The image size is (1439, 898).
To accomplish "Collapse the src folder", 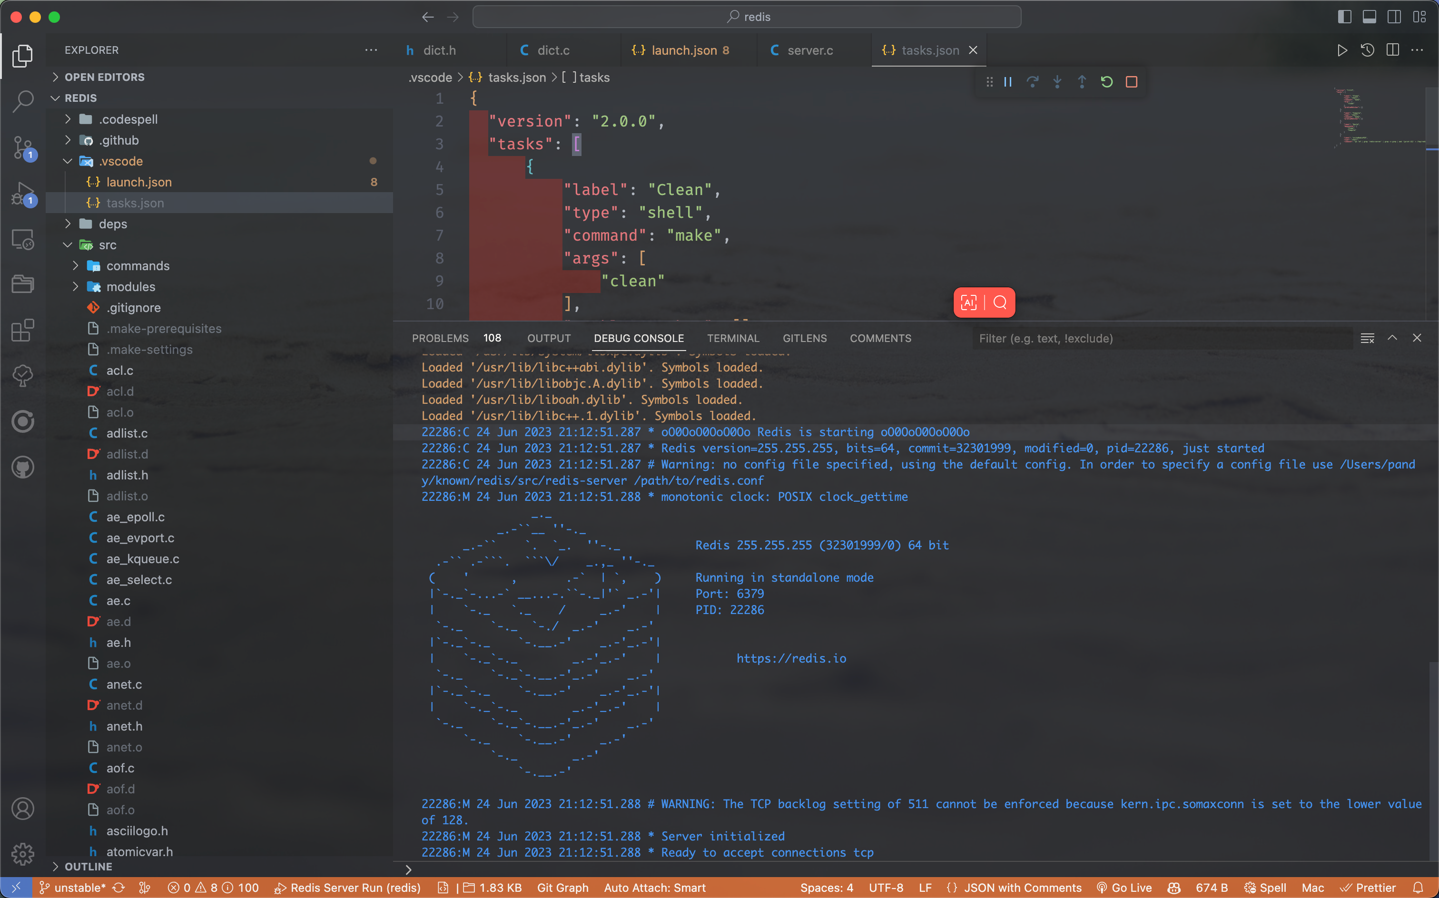I will [x=68, y=244].
